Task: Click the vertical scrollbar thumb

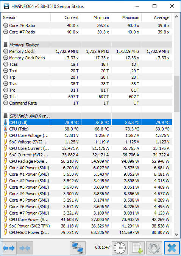Action: (176, 94)
